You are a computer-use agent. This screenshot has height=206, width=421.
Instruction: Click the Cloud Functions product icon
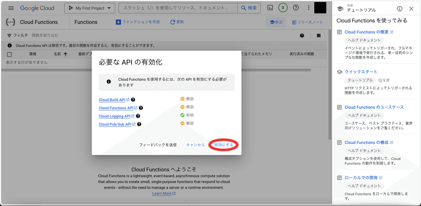[11, 22]
